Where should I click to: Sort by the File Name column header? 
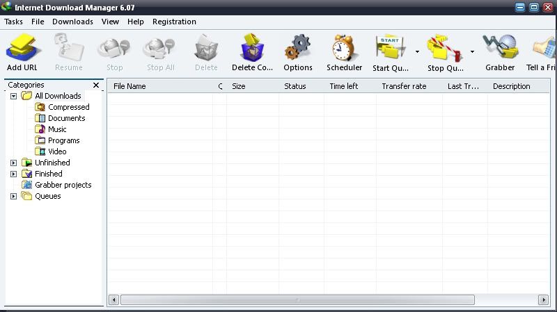[160, 86]
